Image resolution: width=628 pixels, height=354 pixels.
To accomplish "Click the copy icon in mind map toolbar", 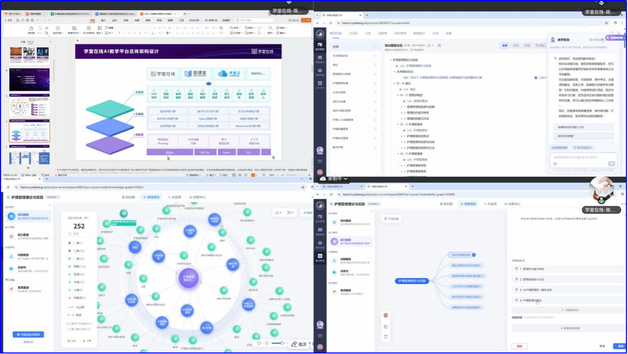I will click(385, 326).
